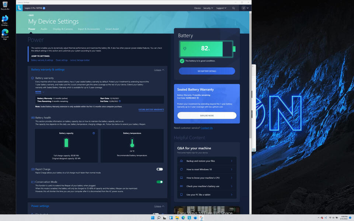Click Lenovo Vantage taskbar icon
The width and height of the screenshot is (354, 221).
pos(189,218)
